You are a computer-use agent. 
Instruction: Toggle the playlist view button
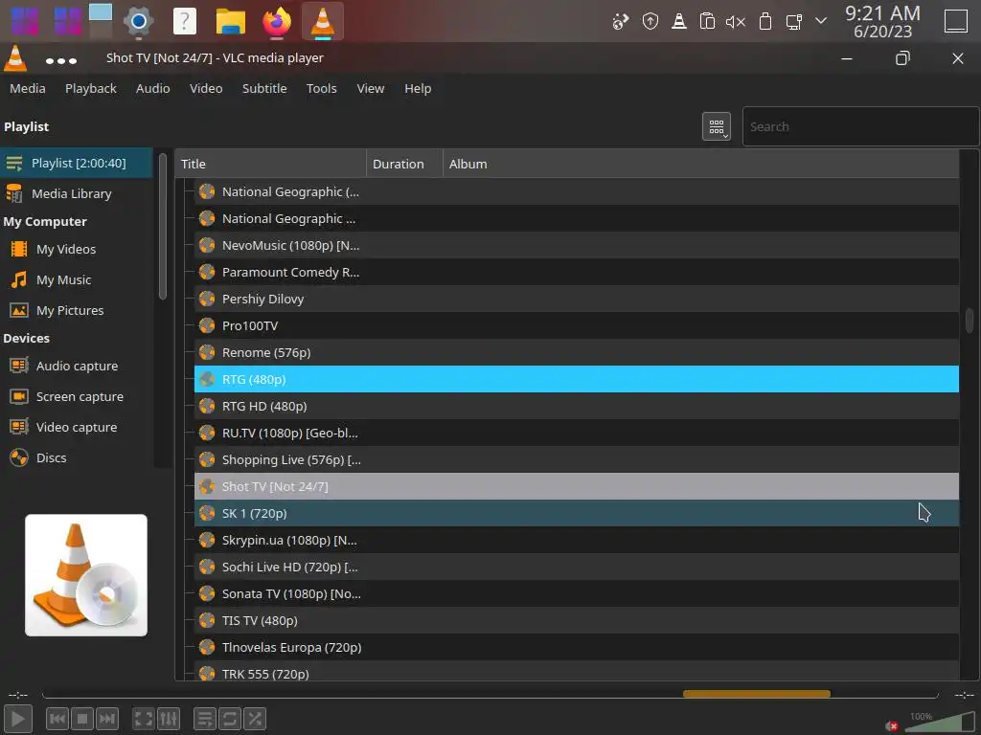tap(205, 719)
